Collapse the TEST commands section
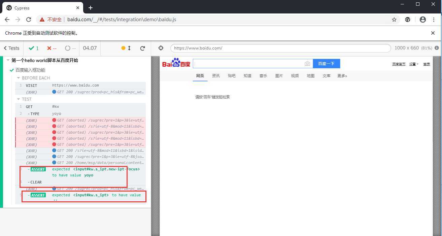442x236 pixels. point(24,99)
